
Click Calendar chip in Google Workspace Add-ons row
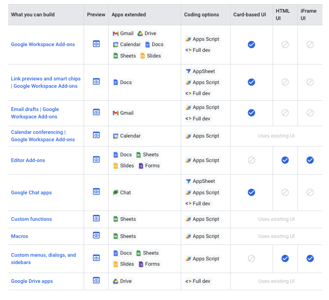[x=127, y=44]
